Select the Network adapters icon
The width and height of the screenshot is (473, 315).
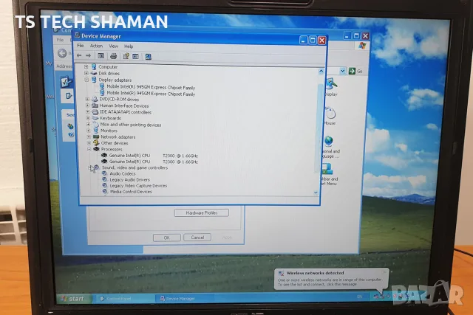coord(96,136)
